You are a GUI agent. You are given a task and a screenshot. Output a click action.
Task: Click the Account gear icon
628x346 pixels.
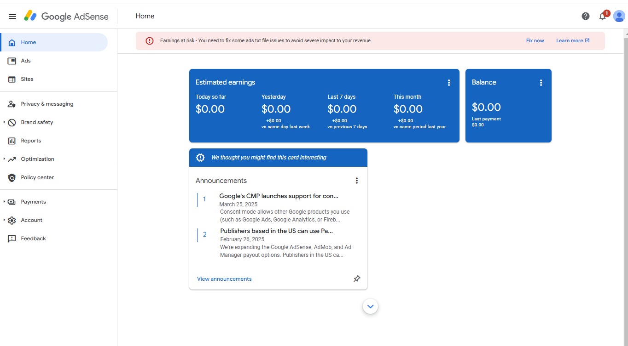[12, 220]
